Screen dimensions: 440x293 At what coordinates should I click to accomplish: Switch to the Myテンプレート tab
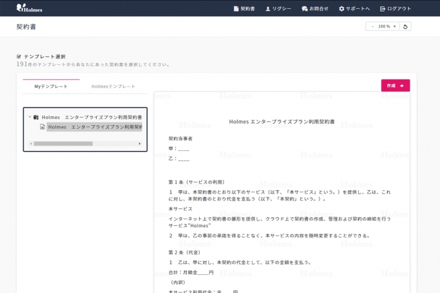click(x=51, y=87)
